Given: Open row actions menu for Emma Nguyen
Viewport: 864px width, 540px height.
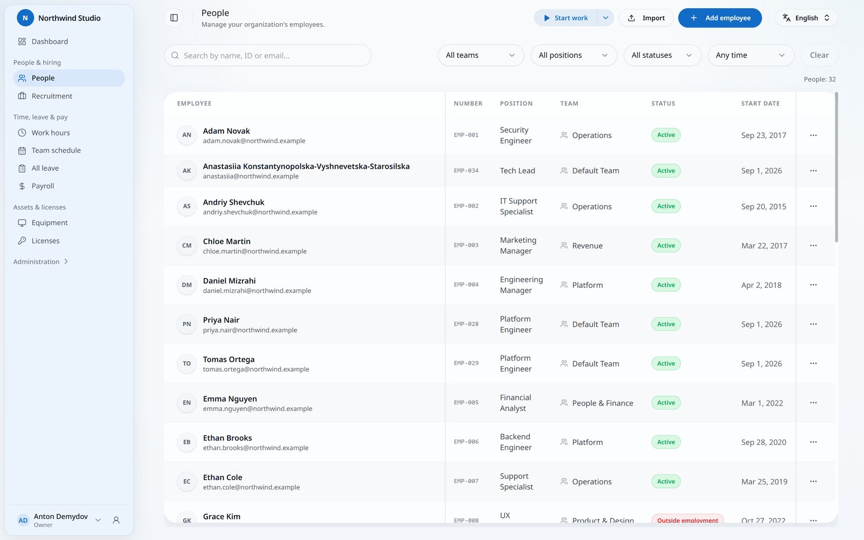Looking at the screenshot, I should coord(813,403).
